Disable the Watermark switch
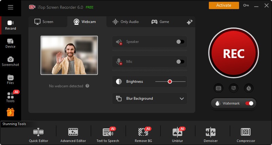This screenshot has height=145, width=272. 249,103
